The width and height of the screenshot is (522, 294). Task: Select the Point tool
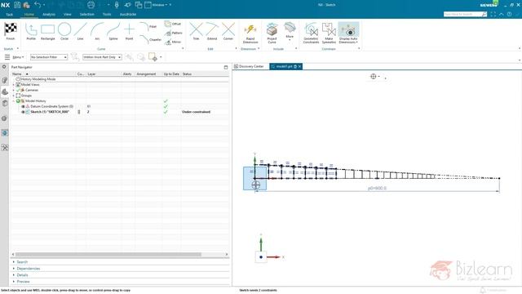coord(129,32)
